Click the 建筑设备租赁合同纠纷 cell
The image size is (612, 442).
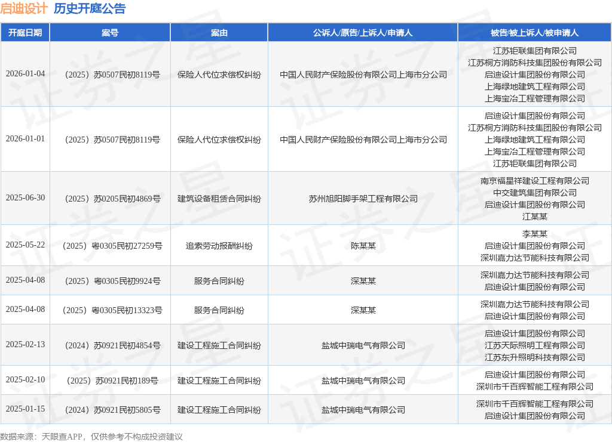[219, 199]
